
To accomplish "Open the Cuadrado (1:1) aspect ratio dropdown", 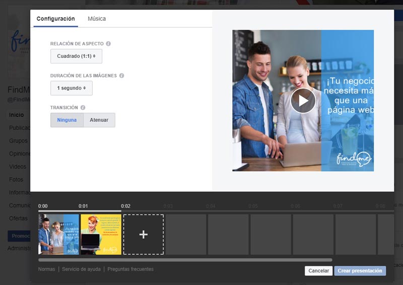I will (x=77, y=56).
